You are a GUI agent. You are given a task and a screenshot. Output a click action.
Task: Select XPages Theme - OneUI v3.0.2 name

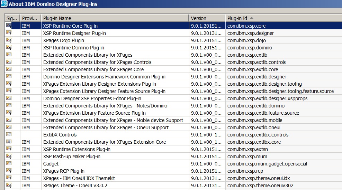(75, 186)
